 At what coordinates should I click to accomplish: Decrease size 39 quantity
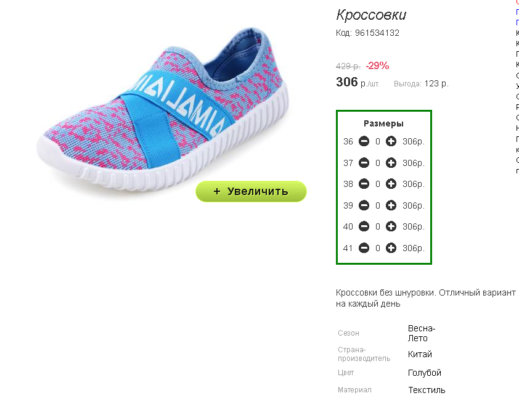(x=364, y=205)
